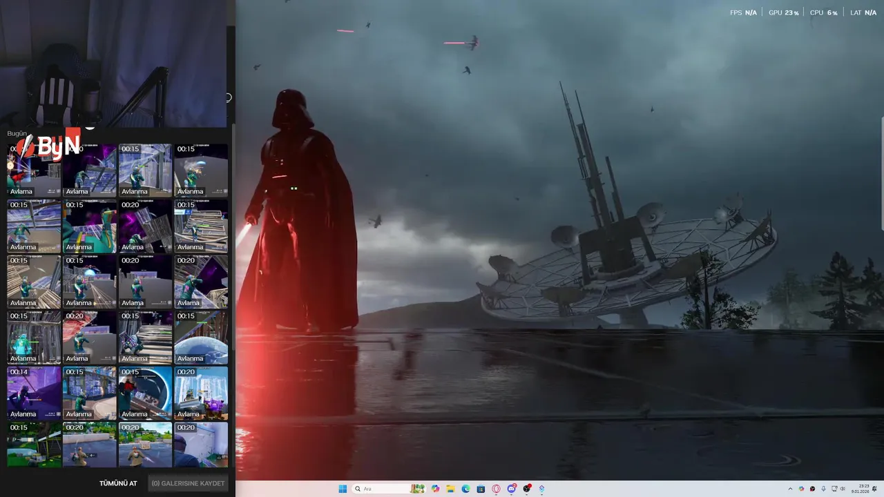Select the close-up teal character 00:15 clip

click(x=90, y=226)
